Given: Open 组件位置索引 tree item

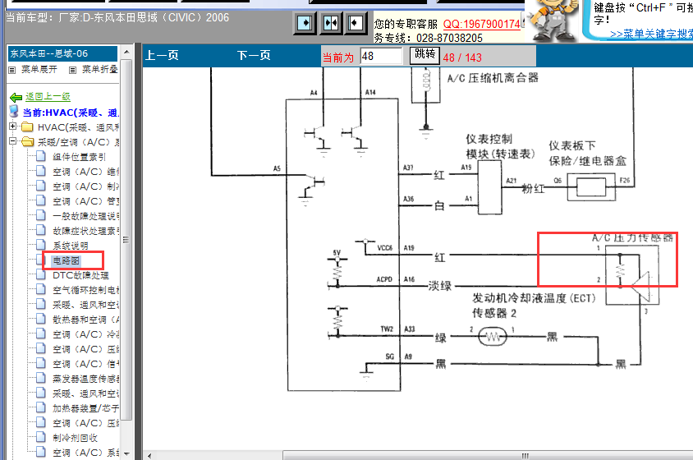Looking at the screenshot, I should (x=79, y=157).
